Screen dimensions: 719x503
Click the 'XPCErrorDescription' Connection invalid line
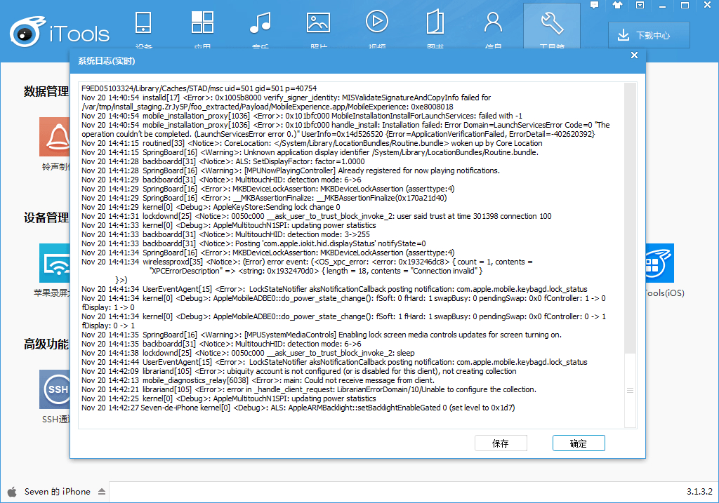pos(317,271)
